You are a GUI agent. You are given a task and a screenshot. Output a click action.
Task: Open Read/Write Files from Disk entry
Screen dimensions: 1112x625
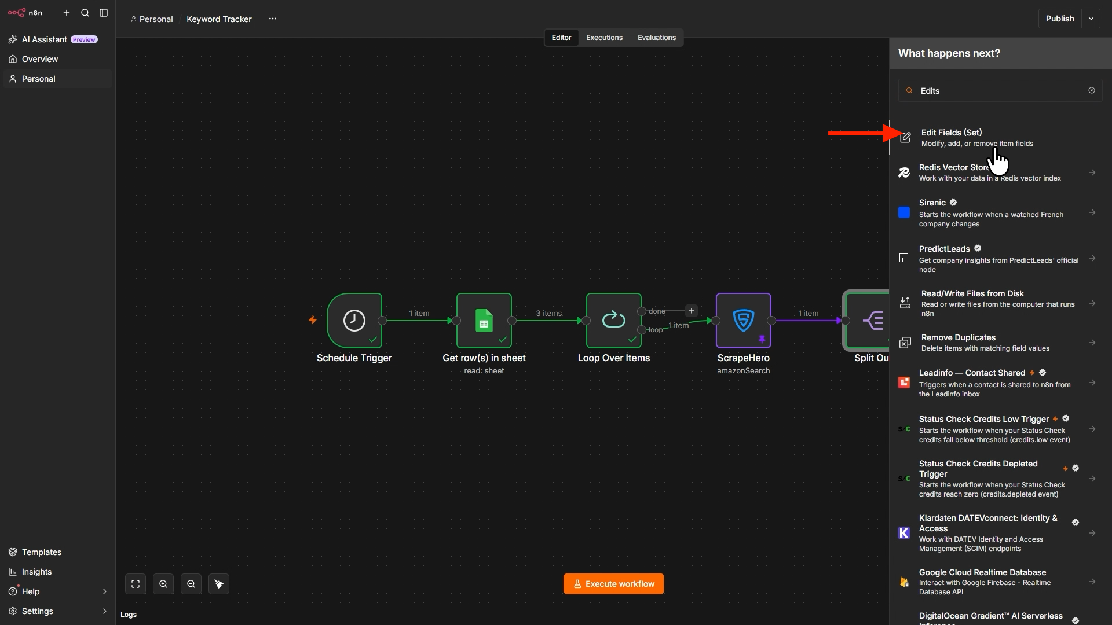pos(1000,303)
